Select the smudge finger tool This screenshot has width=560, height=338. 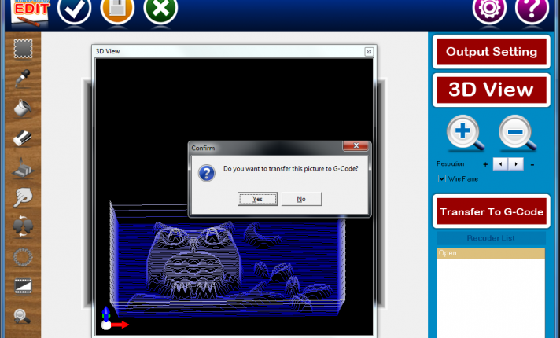pyautogui.click(x=23, y=197)
